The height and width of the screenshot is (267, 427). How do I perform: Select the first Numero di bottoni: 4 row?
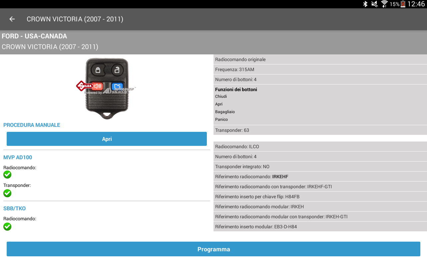coord(320,79)
